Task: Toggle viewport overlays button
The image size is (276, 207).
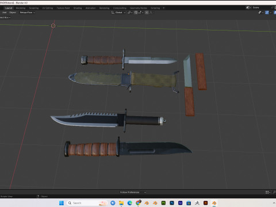Action: tap(267, 13)
